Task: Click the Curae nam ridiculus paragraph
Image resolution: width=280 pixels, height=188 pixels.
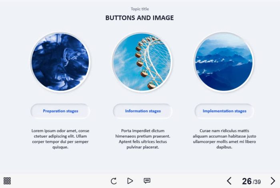Action: [224, 139]
